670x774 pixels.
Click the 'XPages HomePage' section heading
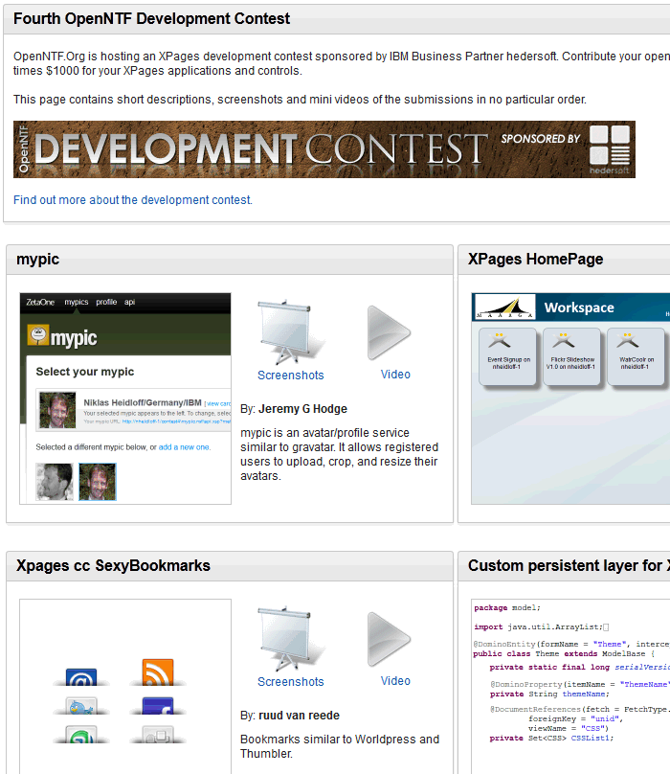click(x=535, y=260)
